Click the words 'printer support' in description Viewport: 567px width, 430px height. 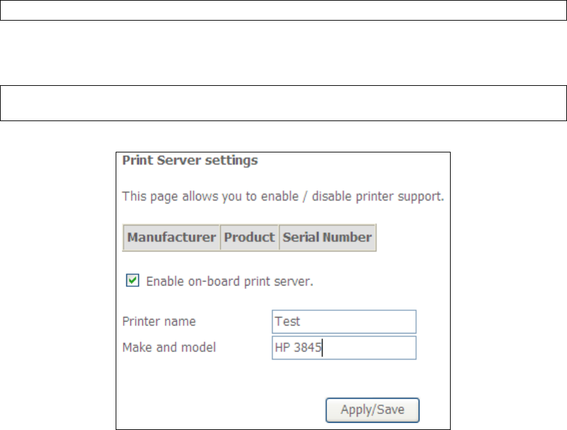(x=399, y=197)
